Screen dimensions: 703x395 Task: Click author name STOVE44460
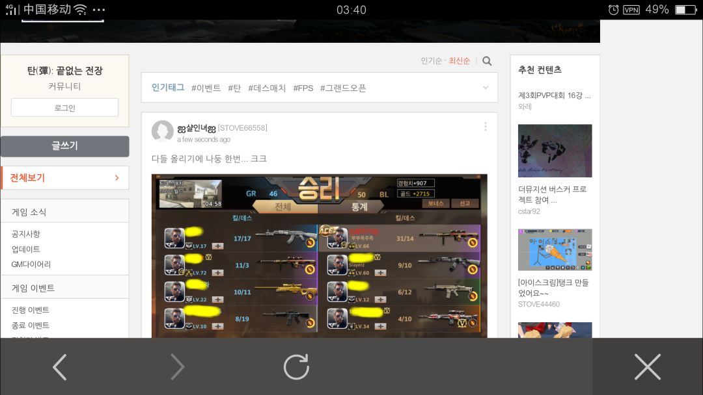538,304
